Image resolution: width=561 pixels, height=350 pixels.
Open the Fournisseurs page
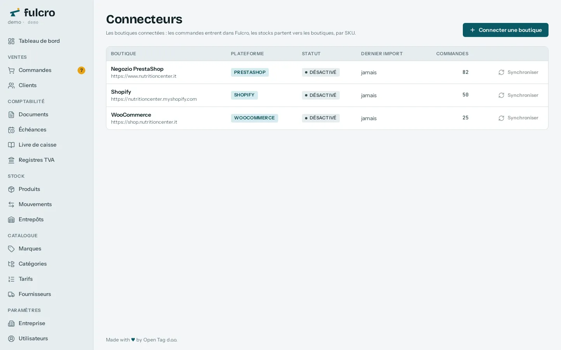point(47,294)
